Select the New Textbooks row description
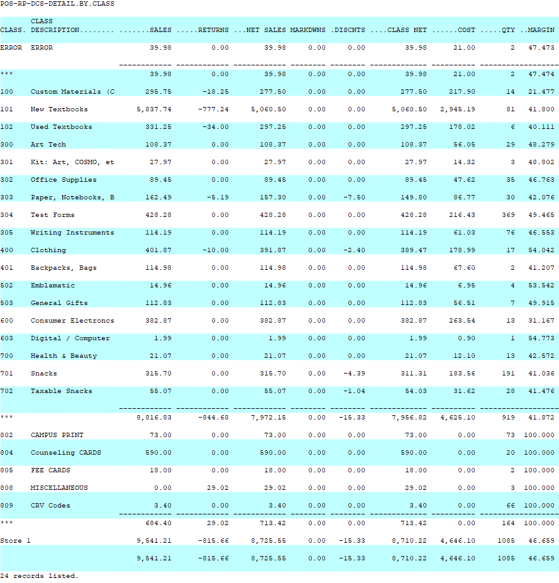559x583 pixels. (59, 109)
